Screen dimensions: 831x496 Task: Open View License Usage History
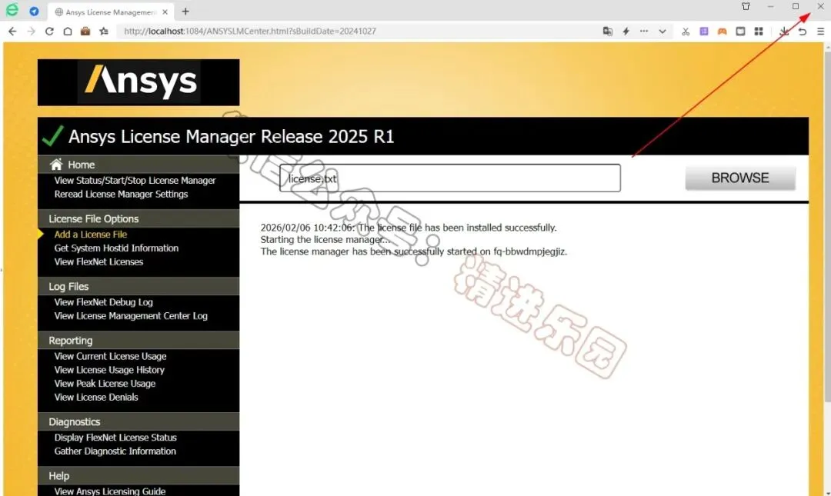[109, 370]
